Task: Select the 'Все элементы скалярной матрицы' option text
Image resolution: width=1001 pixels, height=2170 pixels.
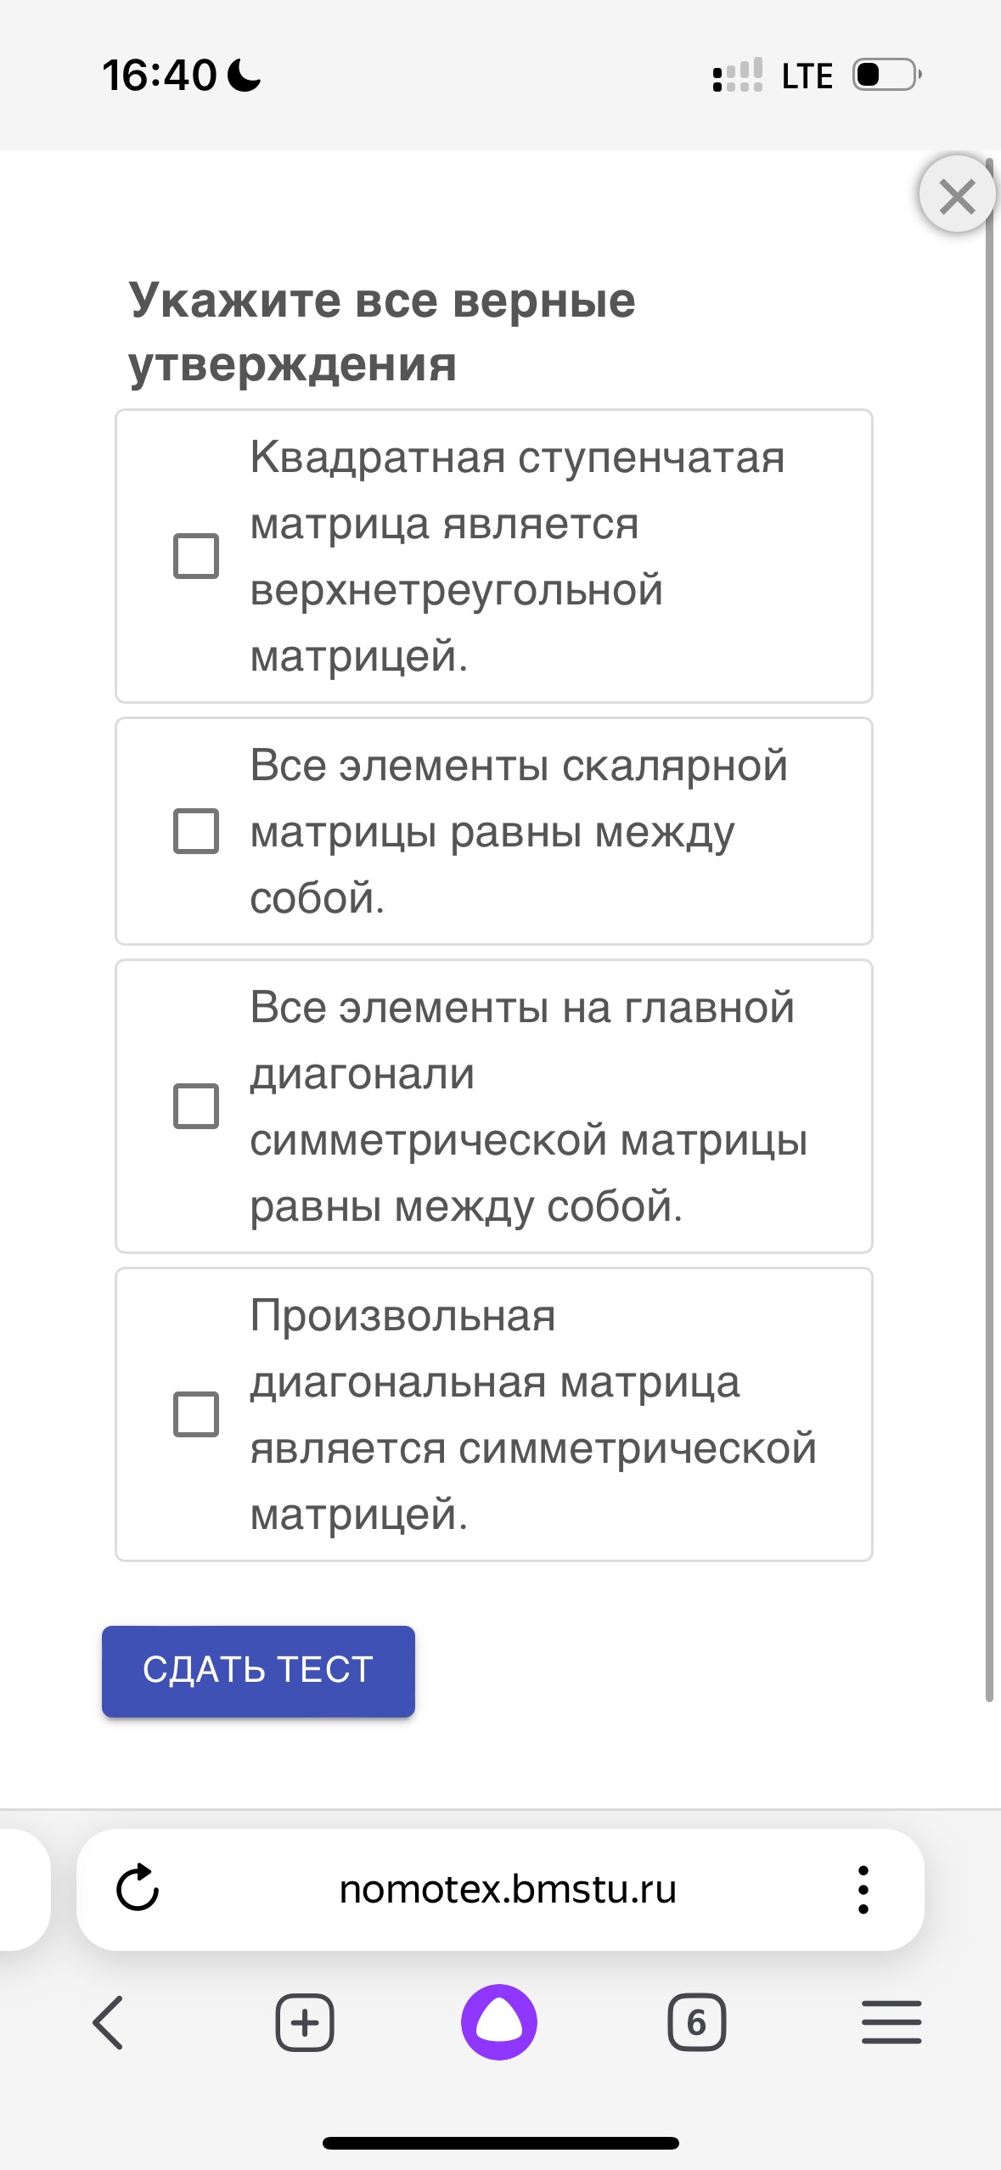Action: 519,799
